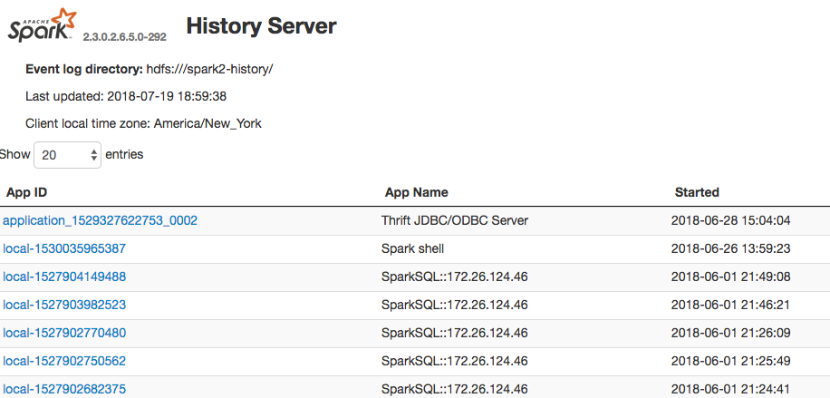830x398 pixels.
Task: Open local-1527903982523 application link
Action: (x=64, y=305)
